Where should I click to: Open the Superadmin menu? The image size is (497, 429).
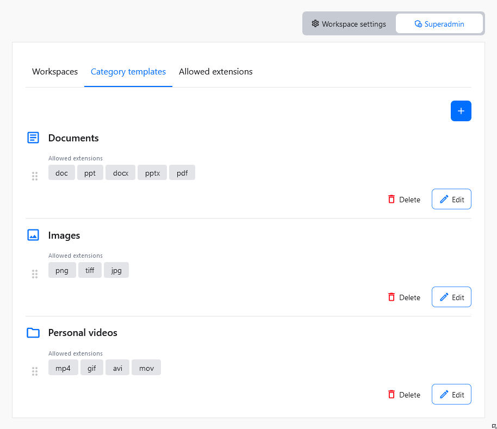point(439,23)
